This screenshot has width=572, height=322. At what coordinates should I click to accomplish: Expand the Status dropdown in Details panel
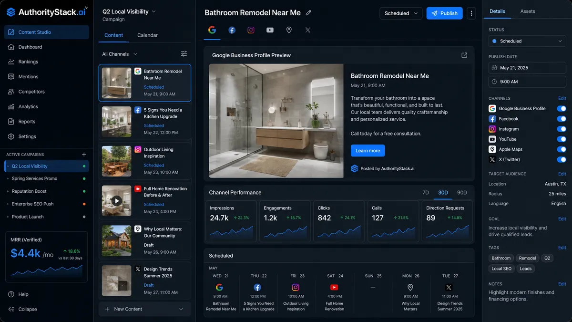tap(528, 41)
